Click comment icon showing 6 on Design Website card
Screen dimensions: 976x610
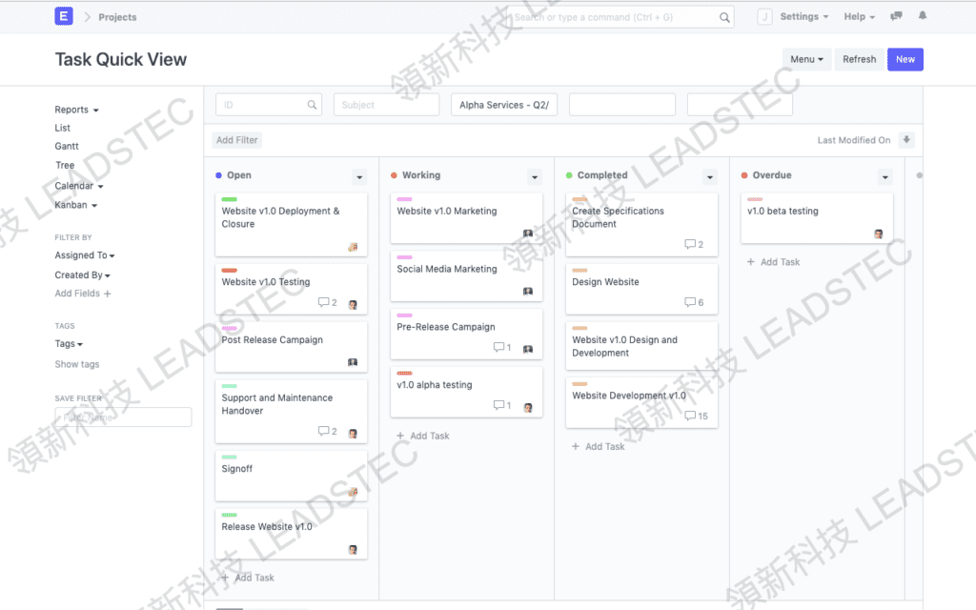(x=692, y=302)
